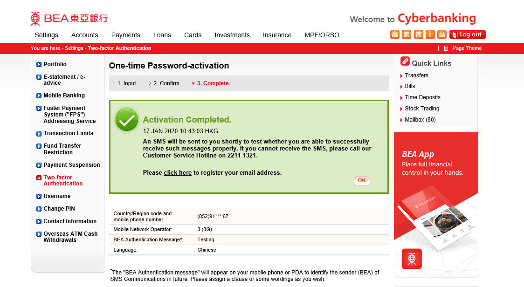Viewport: 524px width, 287px height.
Task: Open the Investments menu
Action: pyautogui.click(x=232, y=35)
